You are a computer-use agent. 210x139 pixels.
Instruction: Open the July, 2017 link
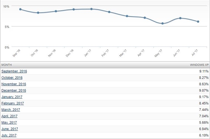coord(9,135)
